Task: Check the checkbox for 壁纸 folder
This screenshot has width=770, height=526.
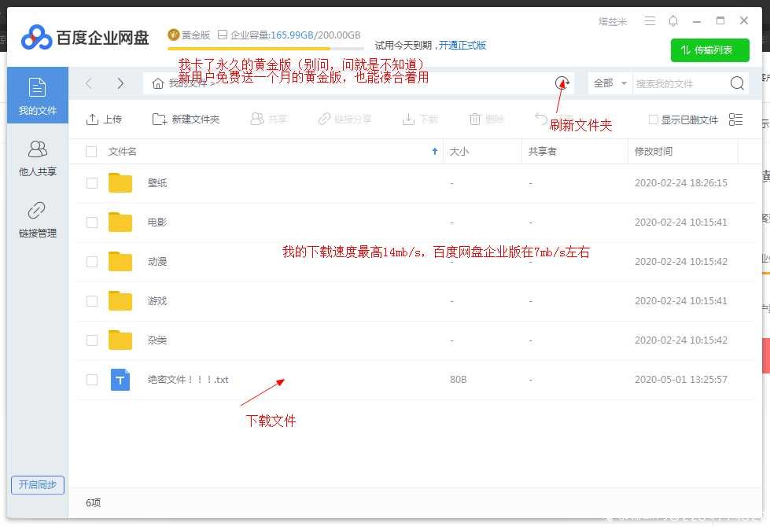Action: [92, 183]
